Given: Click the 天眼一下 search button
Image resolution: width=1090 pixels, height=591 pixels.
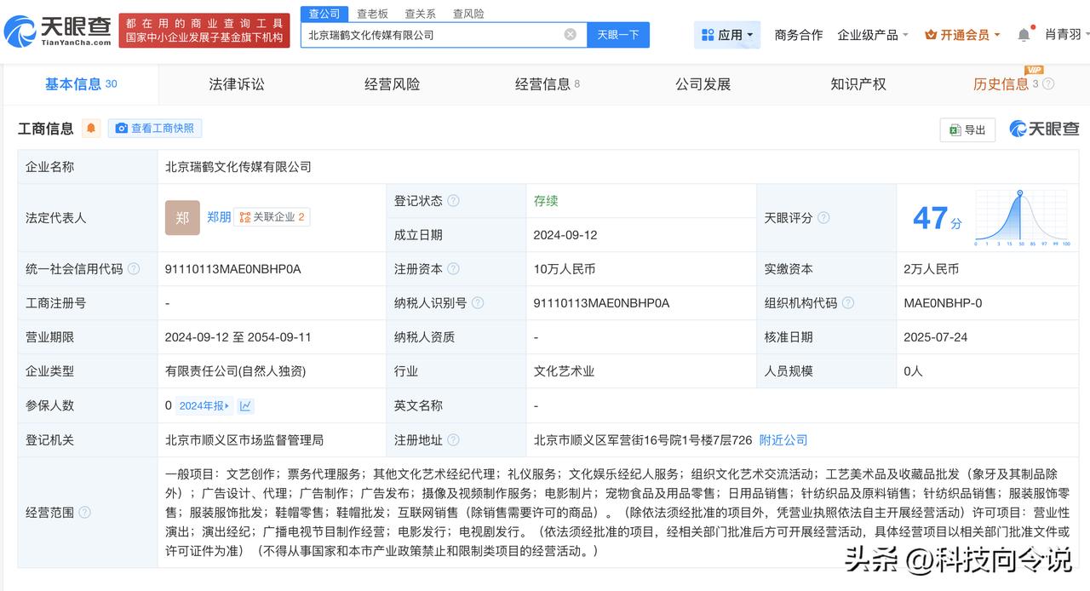Looking at the screenshot, I should click(618, 35).
